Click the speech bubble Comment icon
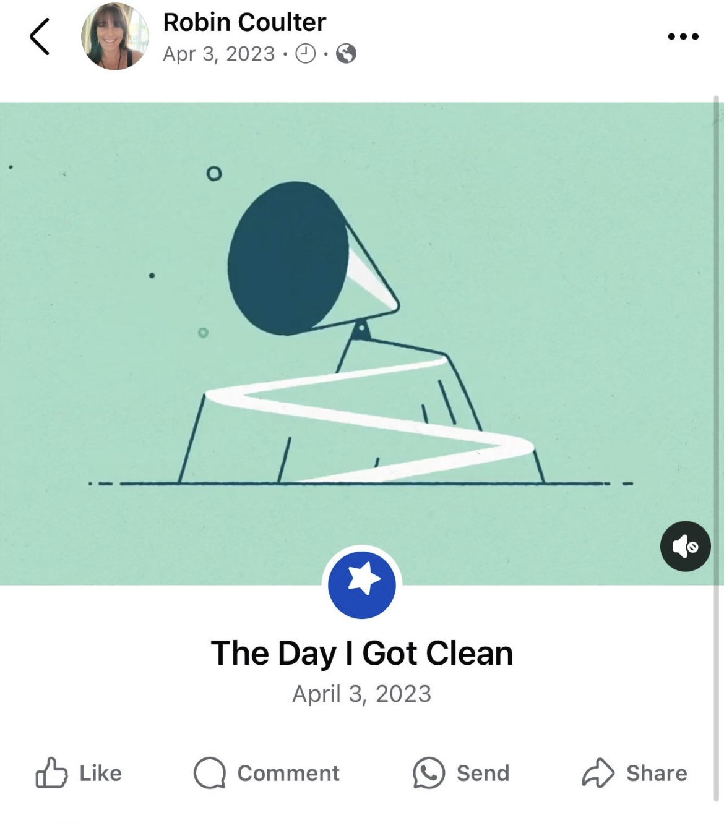The width and height of the screenshot is (724, 823). [x=210, y=773]
